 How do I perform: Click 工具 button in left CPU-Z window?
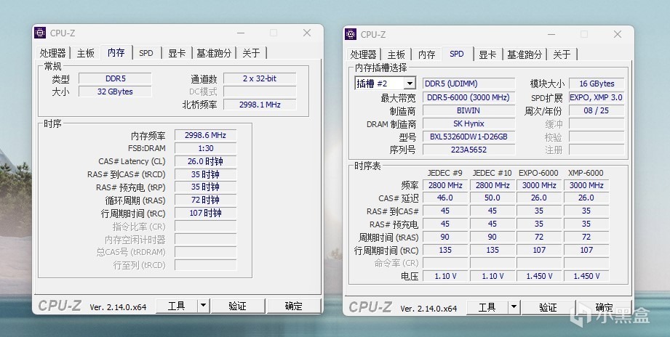pyautogui.click(x=177, y=306)
